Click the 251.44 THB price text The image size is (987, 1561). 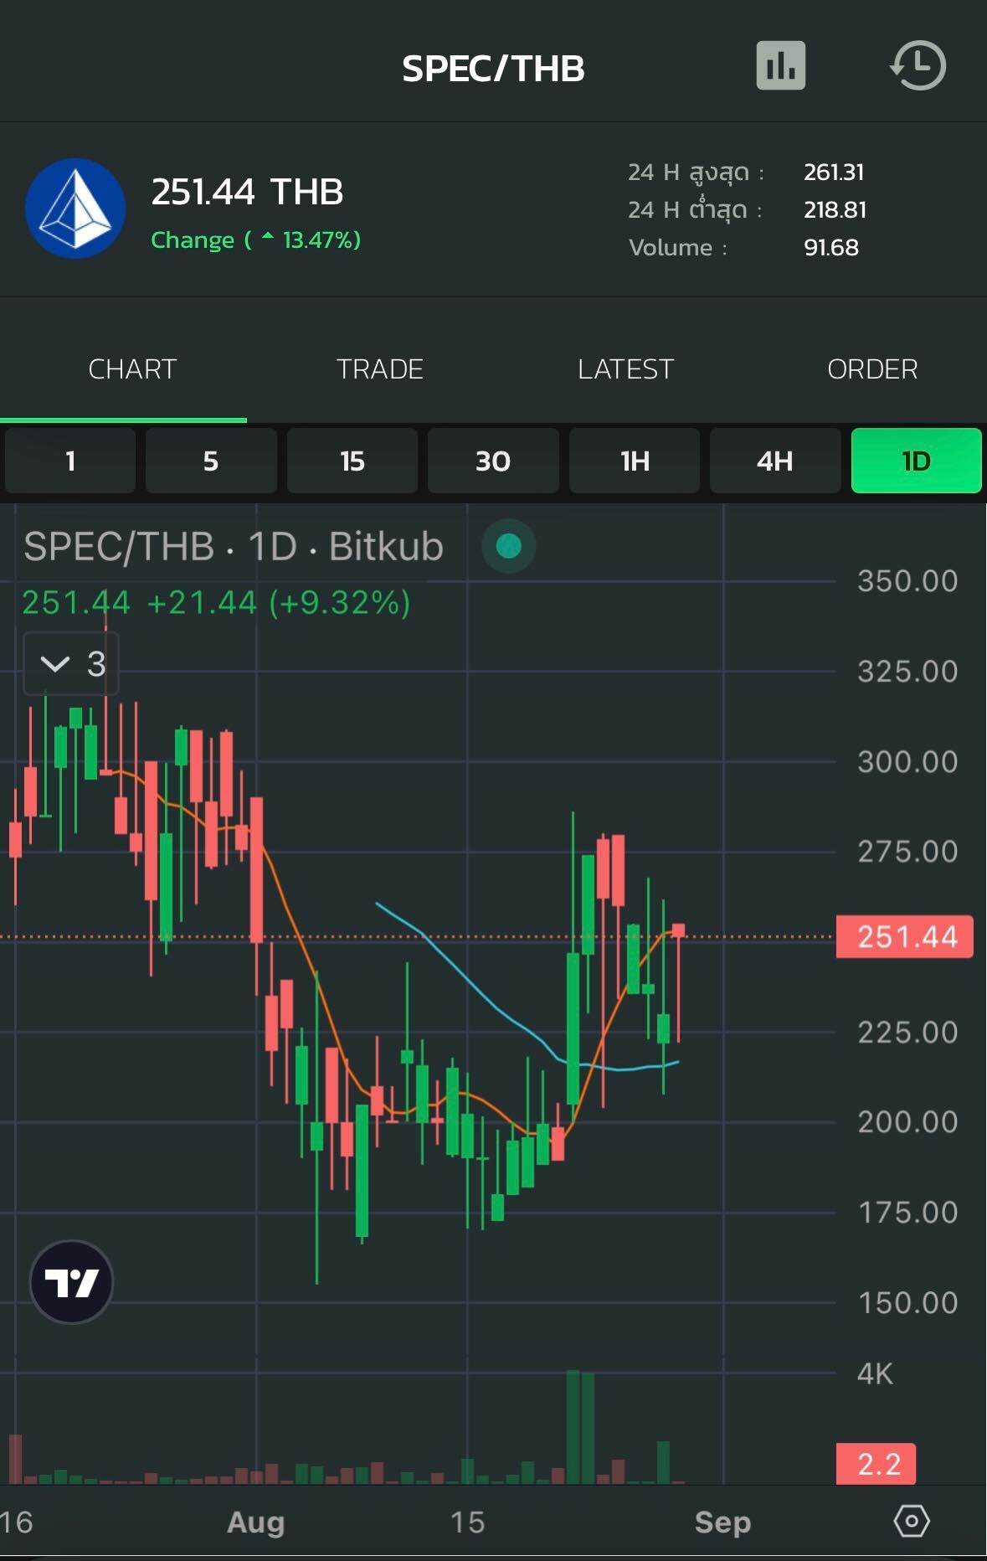coord(247,192)
